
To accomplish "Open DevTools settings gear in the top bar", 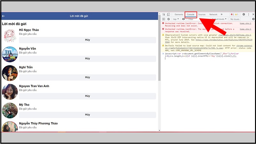I will (x=244, y=14).
